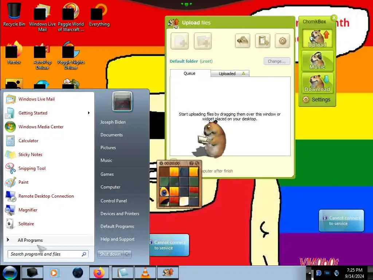The image size is (373, 280).
Task: Click the puzzle gadget timer pause icon
Action: pyautogui.click(x=161, y=163)
